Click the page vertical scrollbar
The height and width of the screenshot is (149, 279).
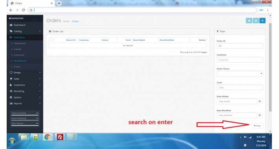270,67
